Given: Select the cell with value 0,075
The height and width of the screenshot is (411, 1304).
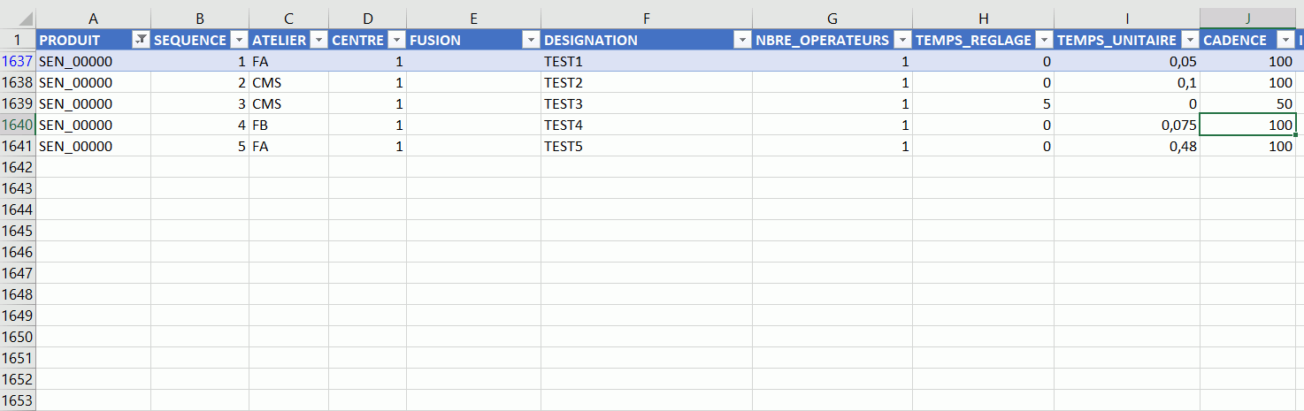Looking at the screenshot, I should click(1126, 125).
